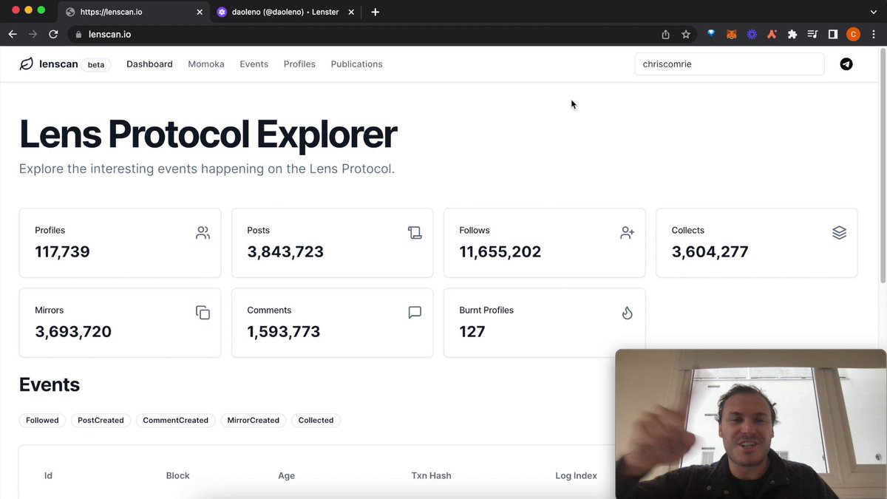Open the media control playlist icon
The image size is (887, 499).
(812, 34)
